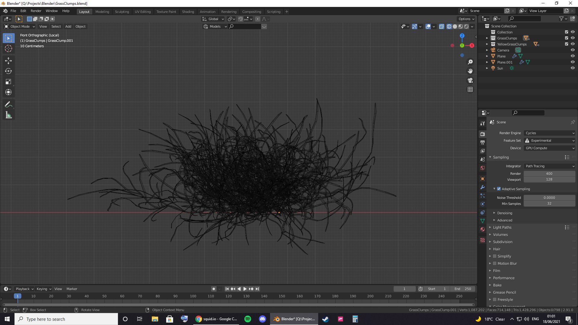578x325 pixels.
Task: Open Object Mode dropdown
Action: coord(20,26)
